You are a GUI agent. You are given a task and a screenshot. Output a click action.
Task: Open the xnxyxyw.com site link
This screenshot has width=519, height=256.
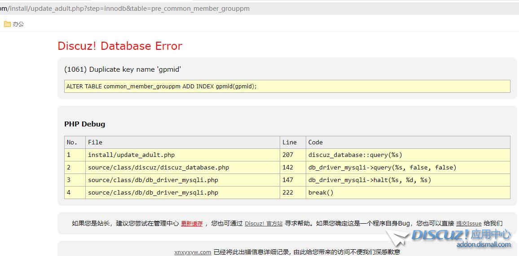click(x=193, y=252)
